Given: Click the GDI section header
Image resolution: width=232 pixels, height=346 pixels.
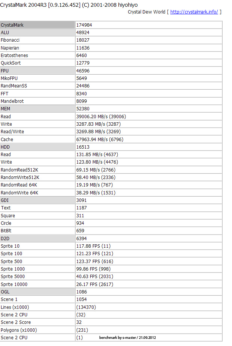Looking at the screenshot, I should click(5, 200).
